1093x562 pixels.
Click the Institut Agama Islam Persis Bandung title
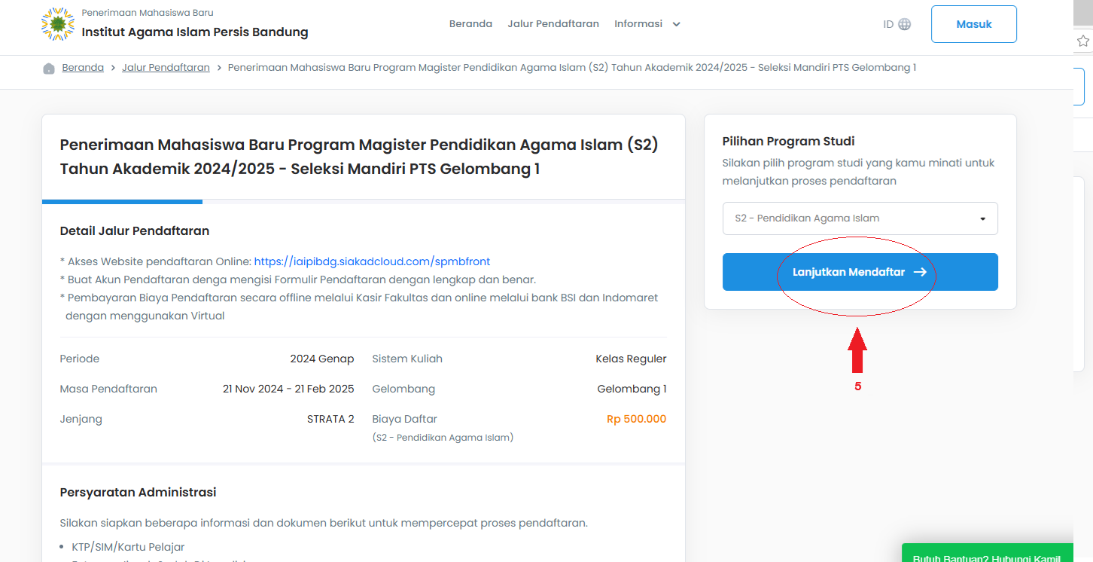pos(195,32)
